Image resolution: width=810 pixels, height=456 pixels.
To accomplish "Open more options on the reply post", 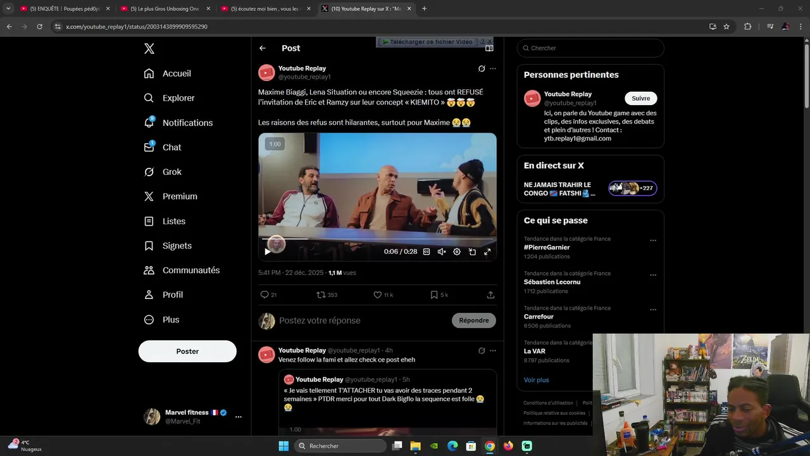I will (493, 350).
